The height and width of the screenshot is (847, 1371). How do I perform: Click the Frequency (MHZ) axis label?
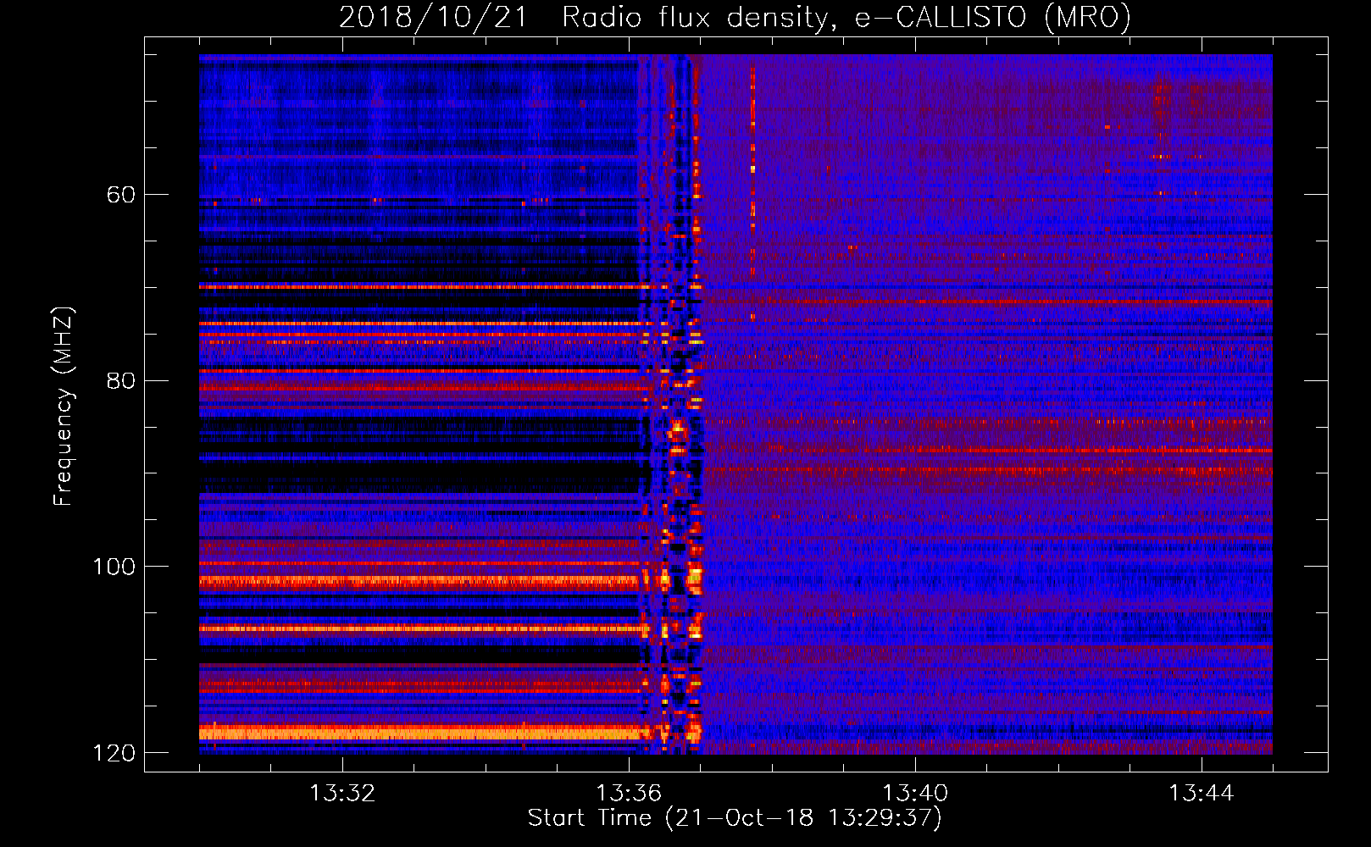click(64, 407)
